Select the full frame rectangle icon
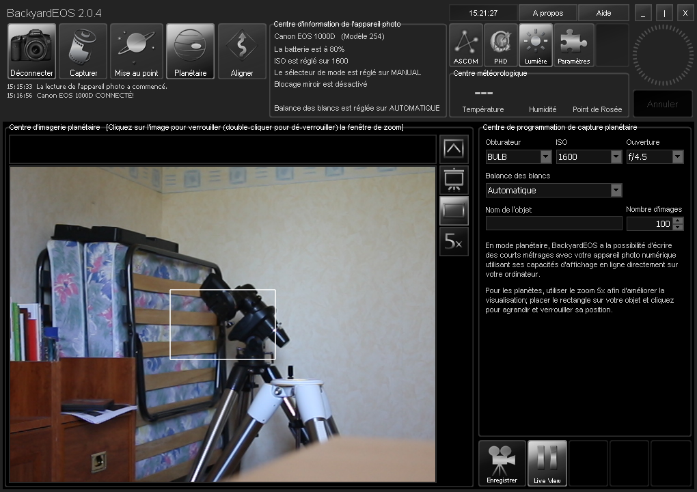 454,210
